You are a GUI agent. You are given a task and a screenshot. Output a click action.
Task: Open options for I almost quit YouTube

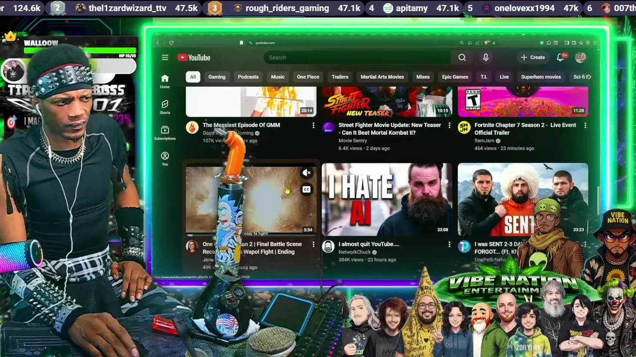(x=449, y=244)
